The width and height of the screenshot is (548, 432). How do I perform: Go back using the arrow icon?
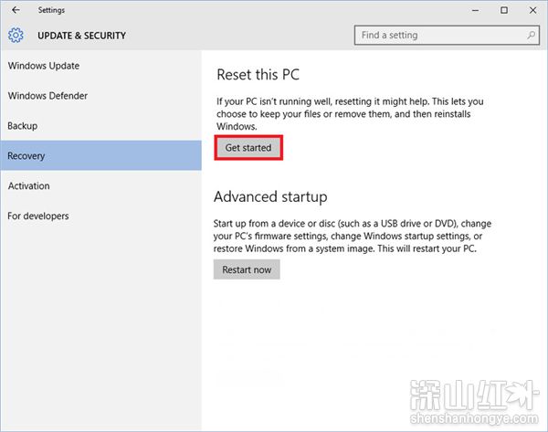(x=16, y=10)
